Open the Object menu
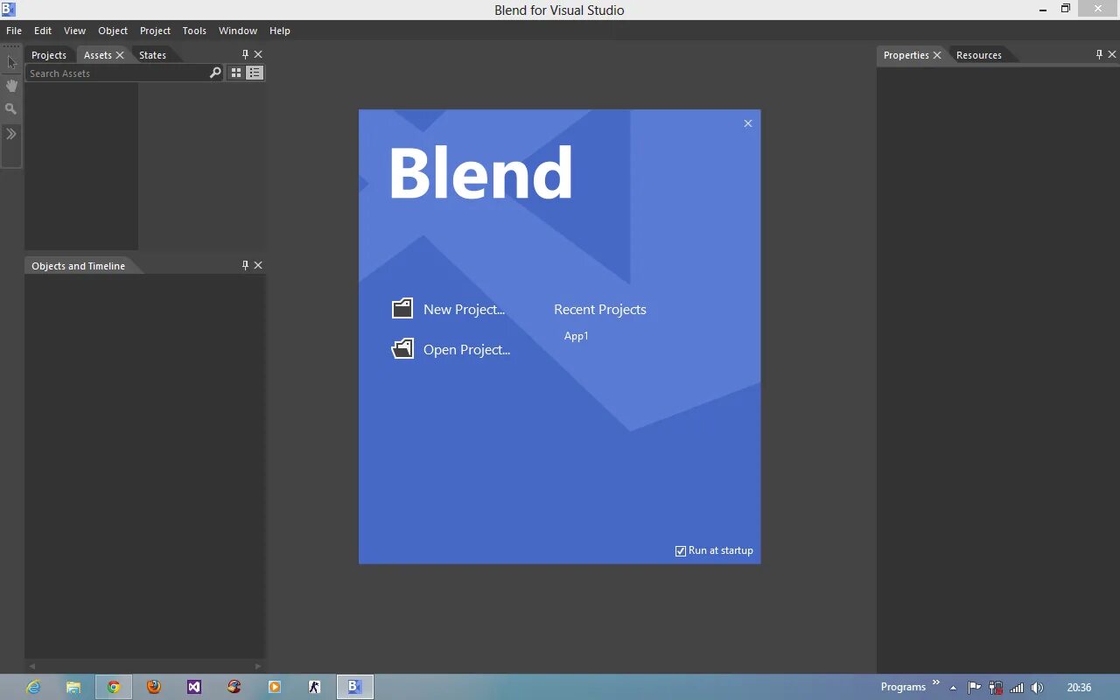Image resolution: width=1120 pixels, height=700 pixels. pyautogui.click(x=113, y=31)
